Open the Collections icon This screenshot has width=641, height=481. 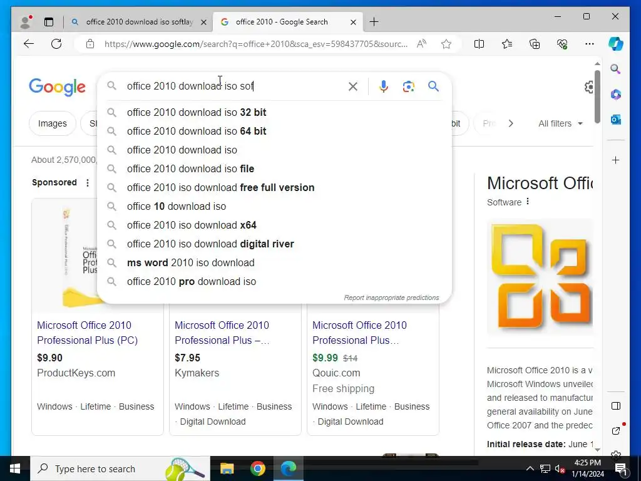(x=535, y=44)
